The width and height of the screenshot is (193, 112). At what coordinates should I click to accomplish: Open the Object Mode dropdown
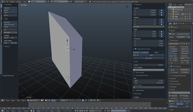tap(34, 100)
